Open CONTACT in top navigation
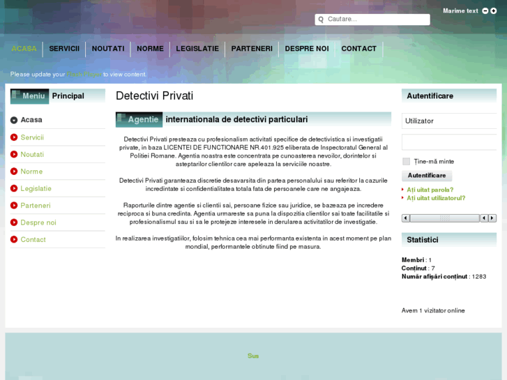Image resolution: width=507 pixels, height=380 pixels. 359,49
